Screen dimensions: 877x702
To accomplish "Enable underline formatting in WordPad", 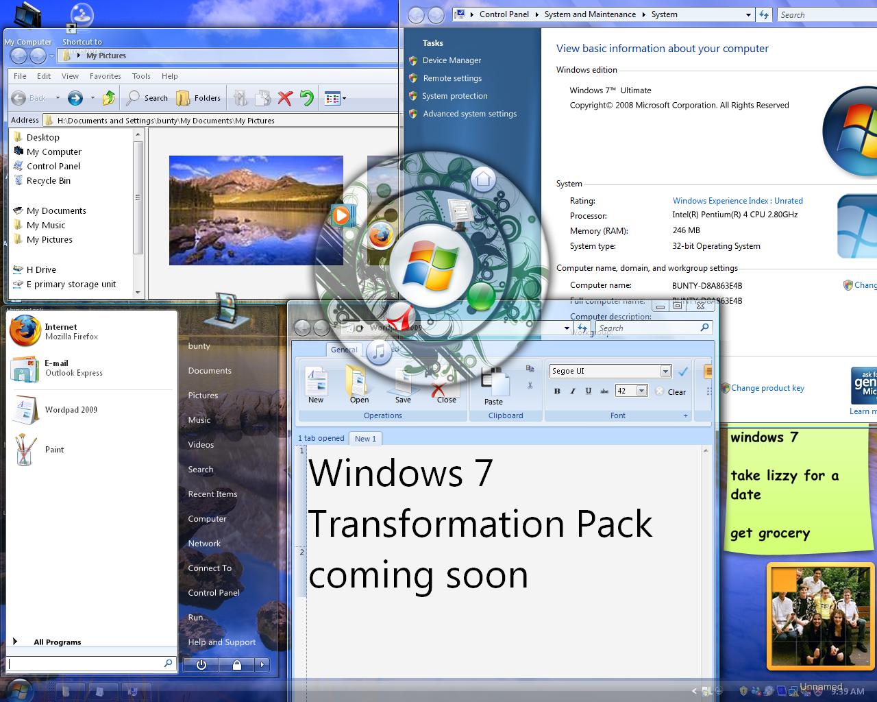I will pyautogui.click(x=589, y=390).
